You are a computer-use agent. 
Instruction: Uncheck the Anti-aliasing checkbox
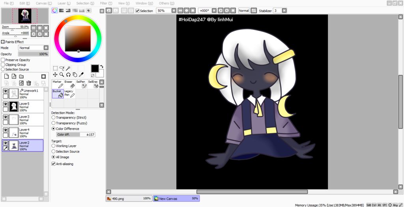(x=54, y=164)
